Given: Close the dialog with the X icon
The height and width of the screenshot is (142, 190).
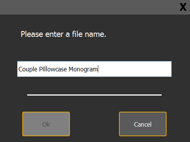Looking at the screenshot, I should [x=183, y=7].
